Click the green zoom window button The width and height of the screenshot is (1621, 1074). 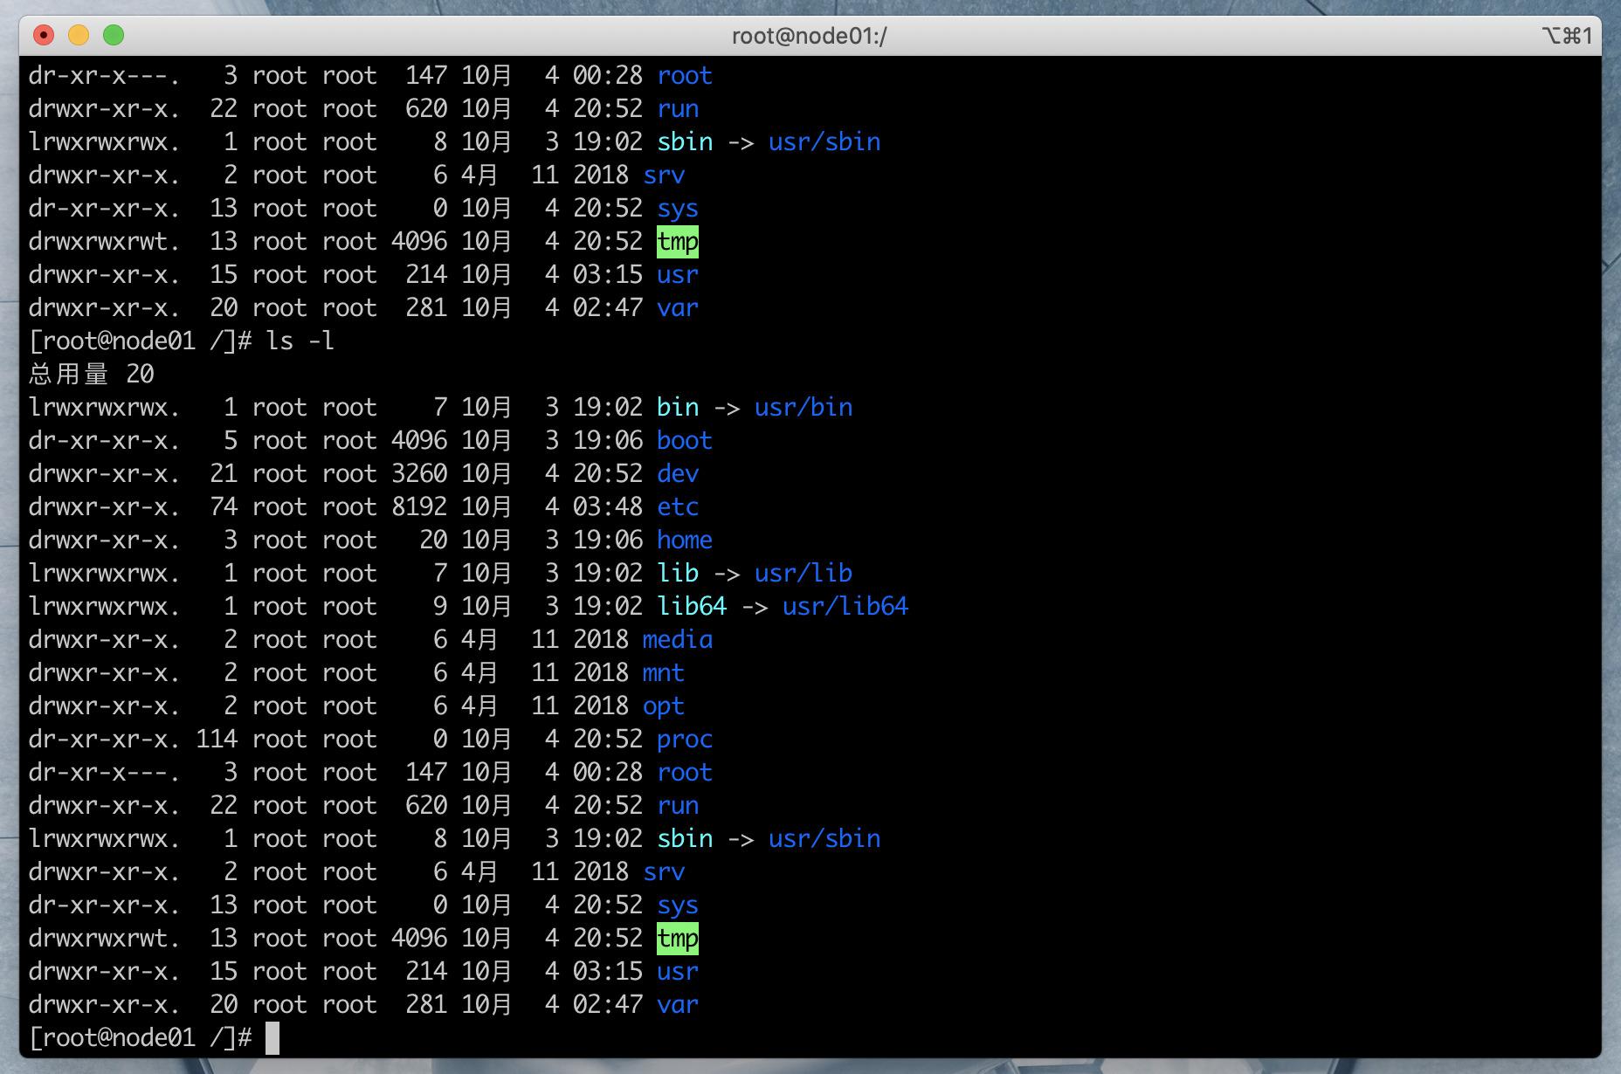(114, 35)
